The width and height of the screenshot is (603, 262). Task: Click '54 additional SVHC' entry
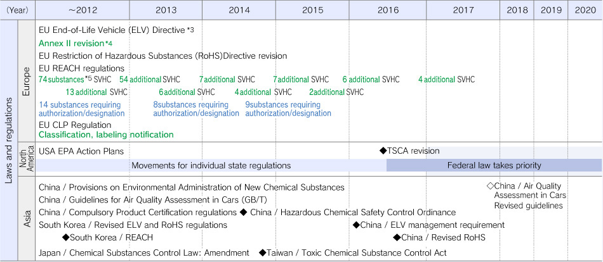tap(150, 80)
